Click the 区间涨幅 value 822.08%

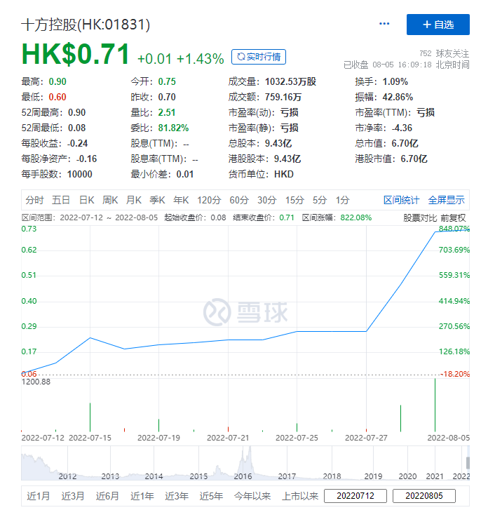point(356,217)
